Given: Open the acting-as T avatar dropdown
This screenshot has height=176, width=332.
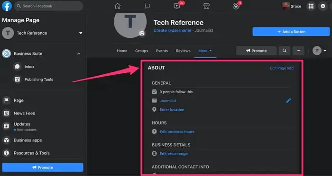Looking at the screenshot, I should [319, 51].
